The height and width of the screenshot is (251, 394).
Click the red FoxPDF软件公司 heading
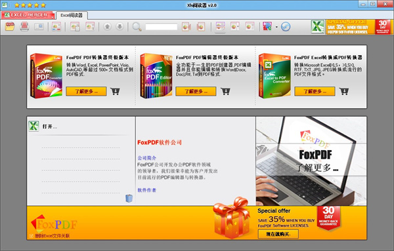[160, 142]
